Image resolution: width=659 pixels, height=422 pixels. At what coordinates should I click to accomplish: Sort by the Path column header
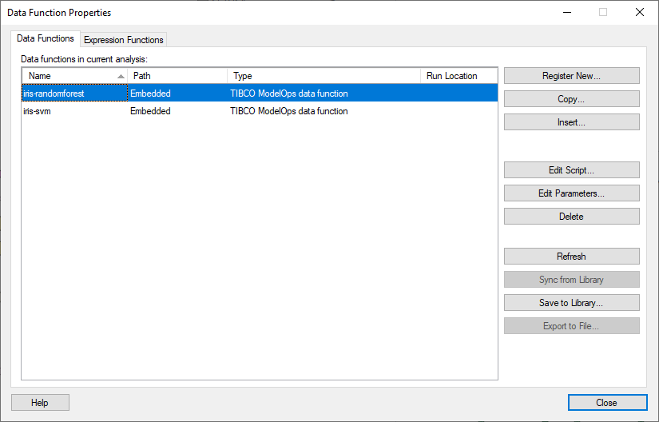click(x=176, y=76)
